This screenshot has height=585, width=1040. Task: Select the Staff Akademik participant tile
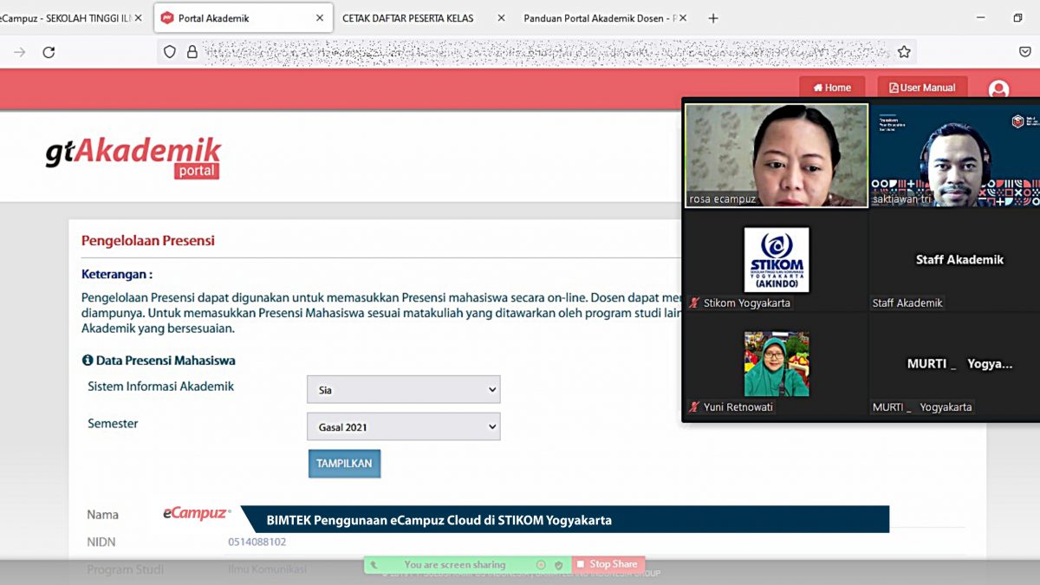tap(955, 260)
